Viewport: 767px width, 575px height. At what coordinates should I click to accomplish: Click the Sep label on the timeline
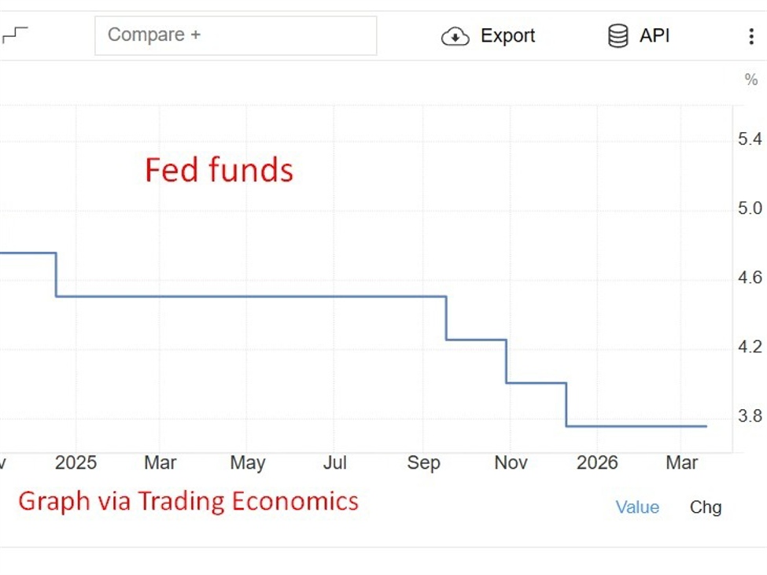pyautogui.click(x=424, y=463)
